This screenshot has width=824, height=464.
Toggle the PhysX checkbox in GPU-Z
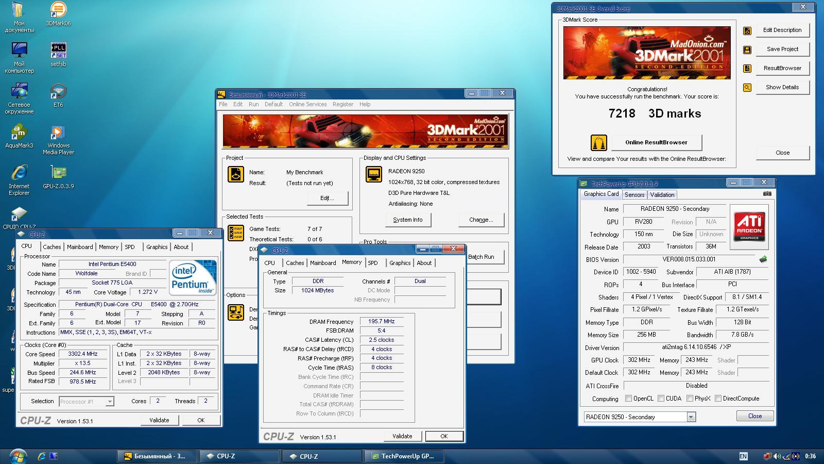(x=690, y=399)
